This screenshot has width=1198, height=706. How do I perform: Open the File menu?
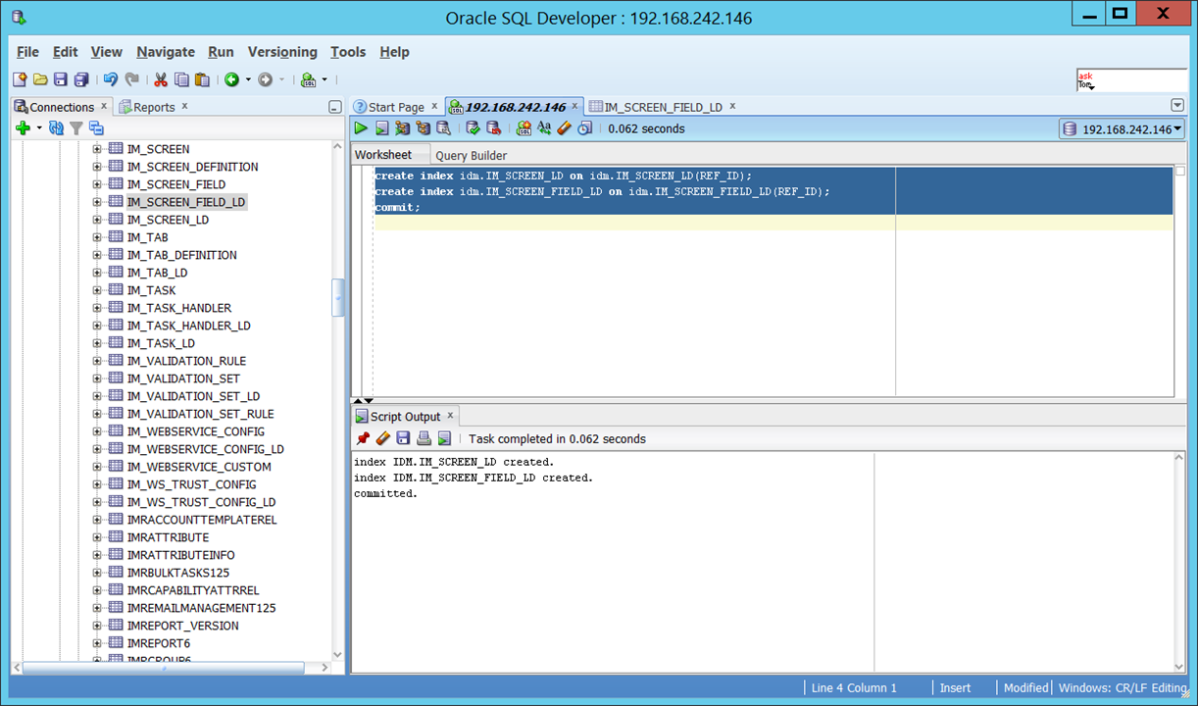27,52
